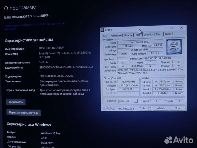Click the Level 2 cache 4 x 256 KBytes

[x=163, y=89]
